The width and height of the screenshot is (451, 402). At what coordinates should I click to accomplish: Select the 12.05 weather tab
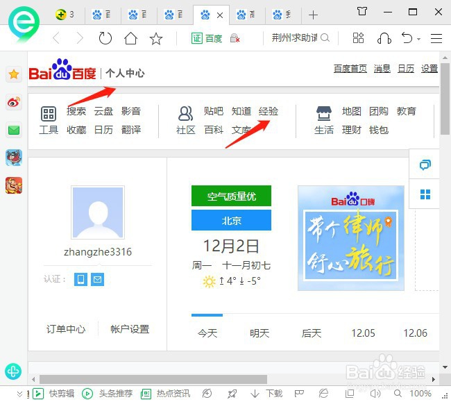[364, 333]
